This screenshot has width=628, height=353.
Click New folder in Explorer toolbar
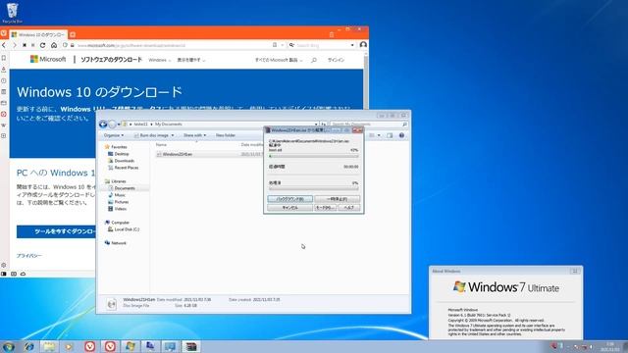226,135
